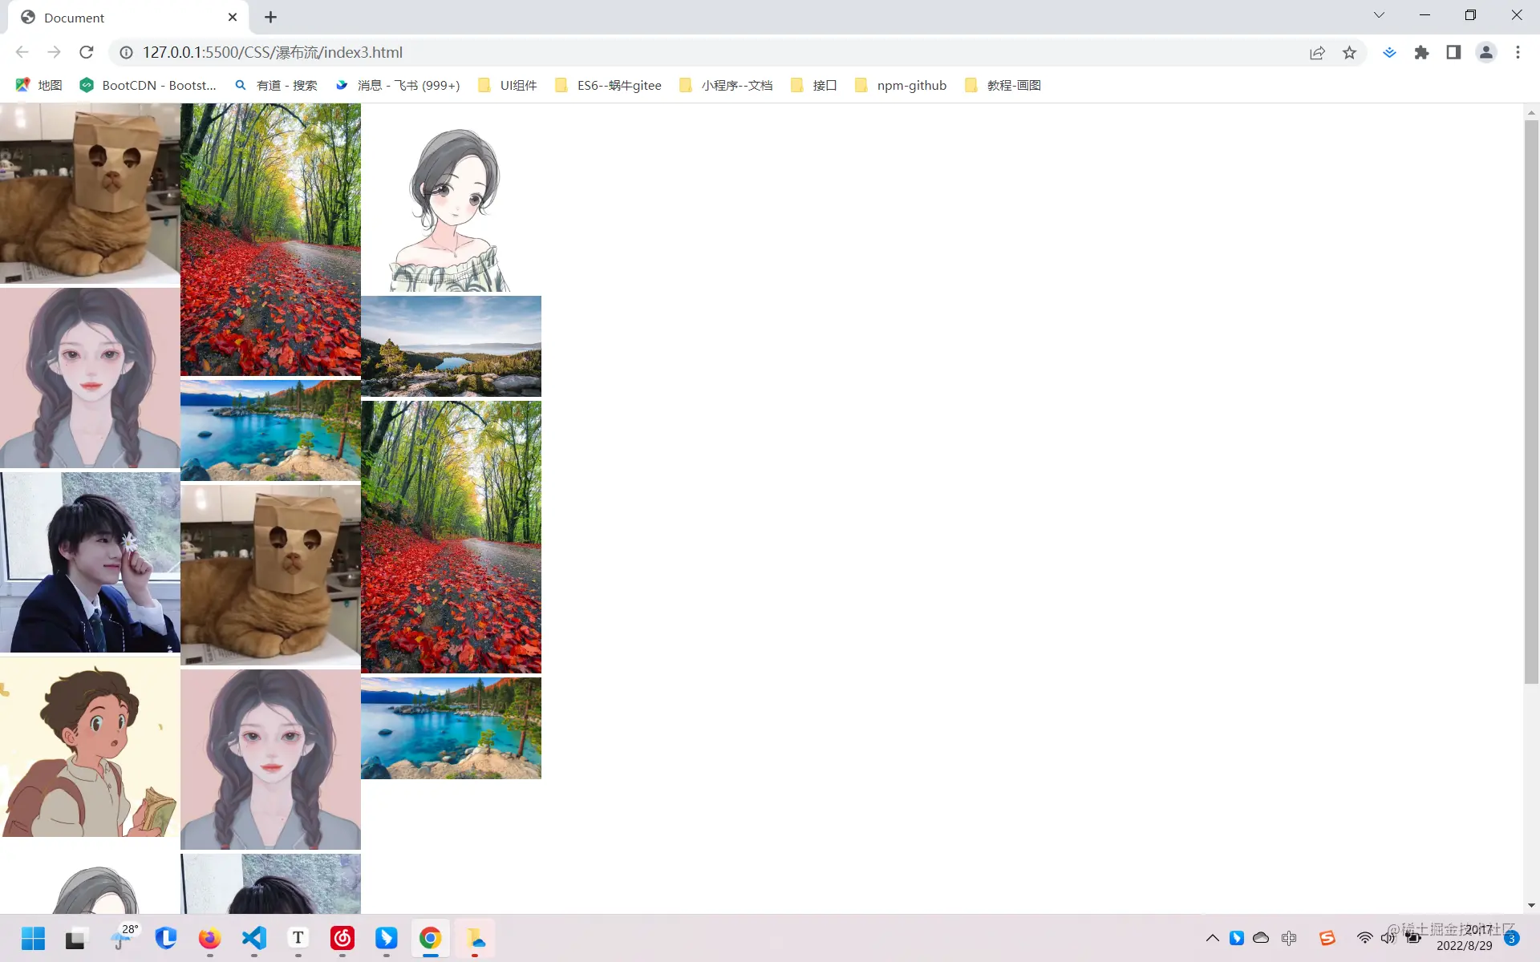Share this page via share icon
Screen dimensions: 1540x962
click(x=1317, y=52)
